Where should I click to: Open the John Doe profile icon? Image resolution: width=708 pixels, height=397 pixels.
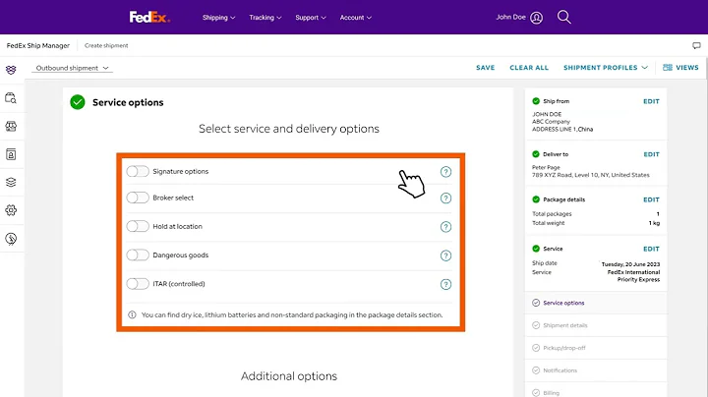536,18
